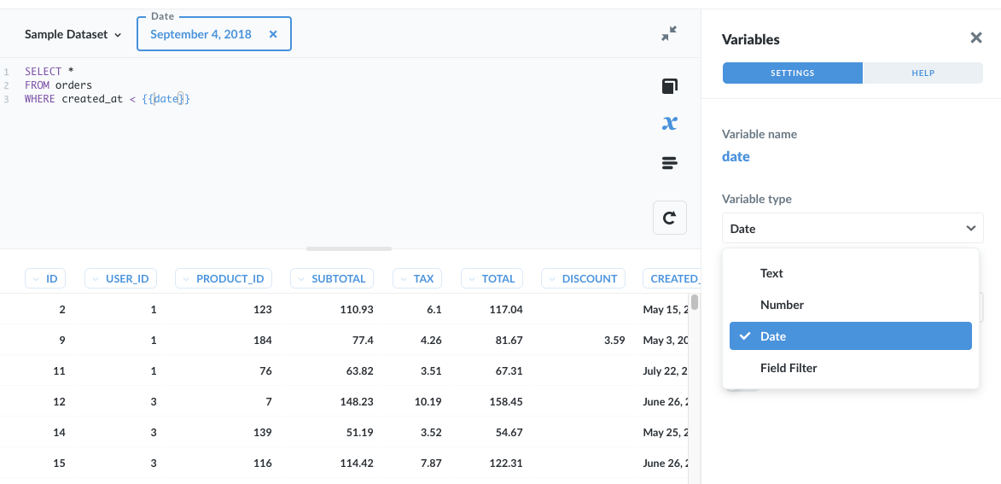Click the Date filter input field
This screenshot has width=1001, height=484.
202,35
